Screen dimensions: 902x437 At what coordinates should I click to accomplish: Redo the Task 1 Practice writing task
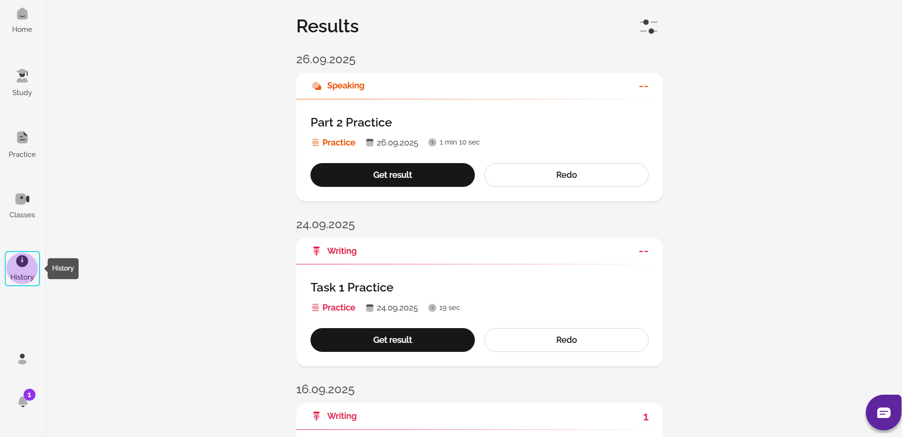coord(566,340)
